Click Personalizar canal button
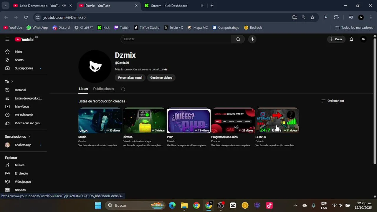Screen dimensions: 377x212 (130, 78)
